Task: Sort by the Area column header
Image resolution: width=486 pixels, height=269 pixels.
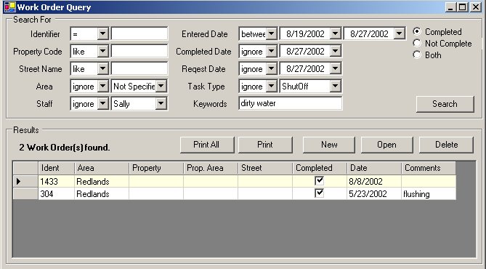Action: pyautogui.click(x=102, y=168)
